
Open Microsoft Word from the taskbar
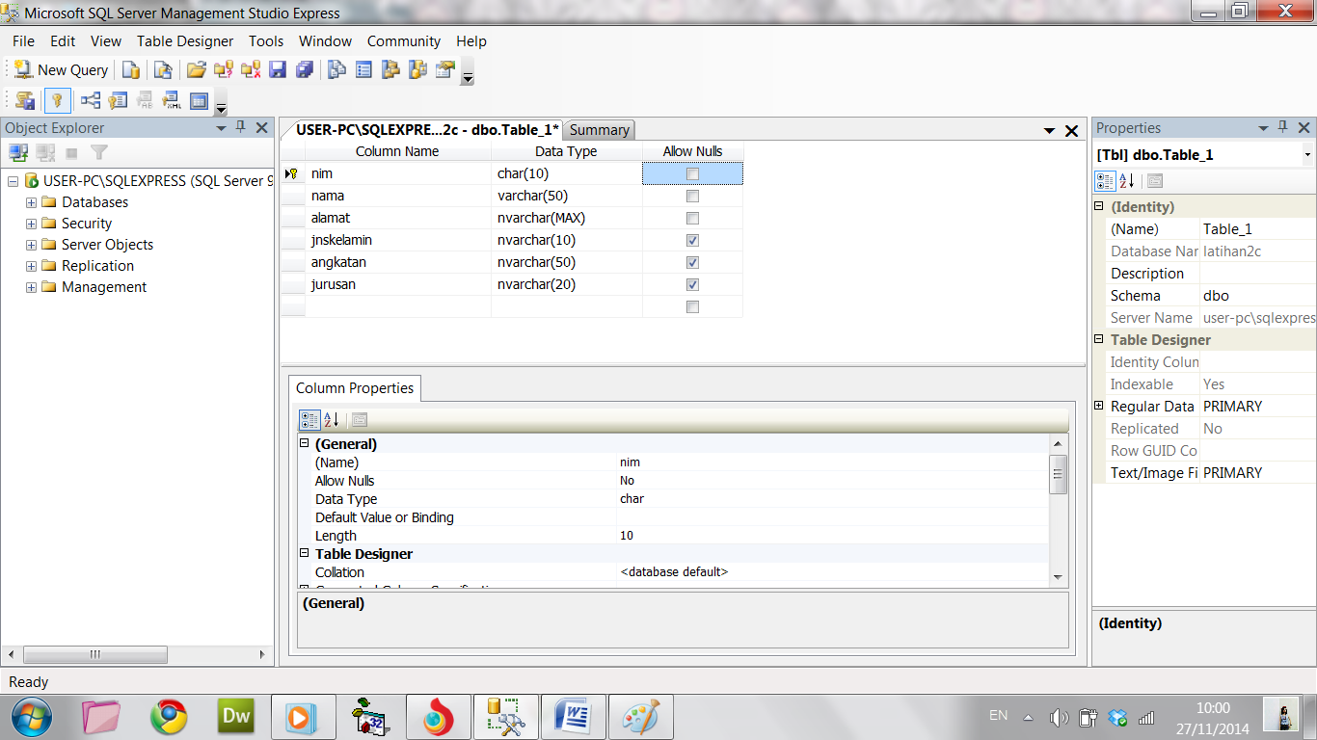574,717
